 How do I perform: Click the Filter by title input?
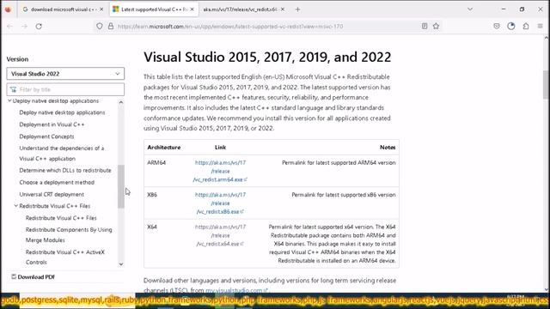coord(65,89)
